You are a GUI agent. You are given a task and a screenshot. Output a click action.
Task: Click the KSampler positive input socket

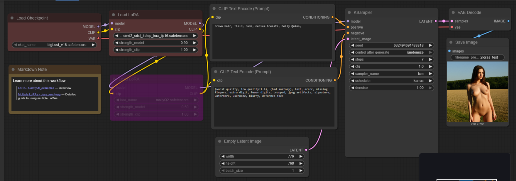tap(348, 27)
